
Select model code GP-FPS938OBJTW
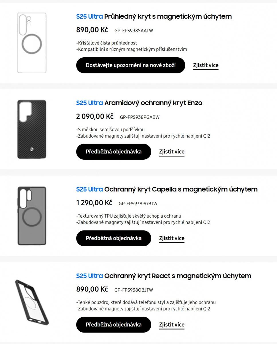pos(133,290)
